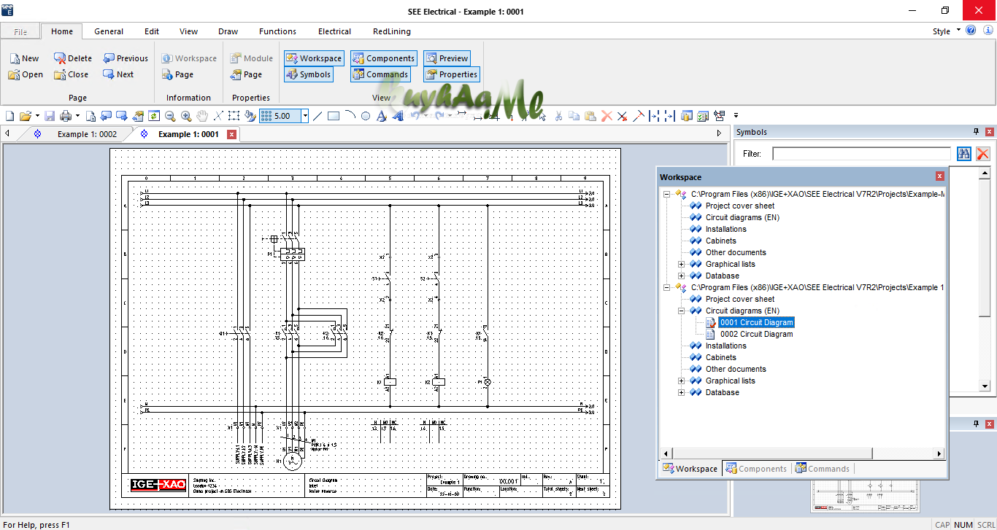Toggle Preview view button
997x530 pixels.
447,58
